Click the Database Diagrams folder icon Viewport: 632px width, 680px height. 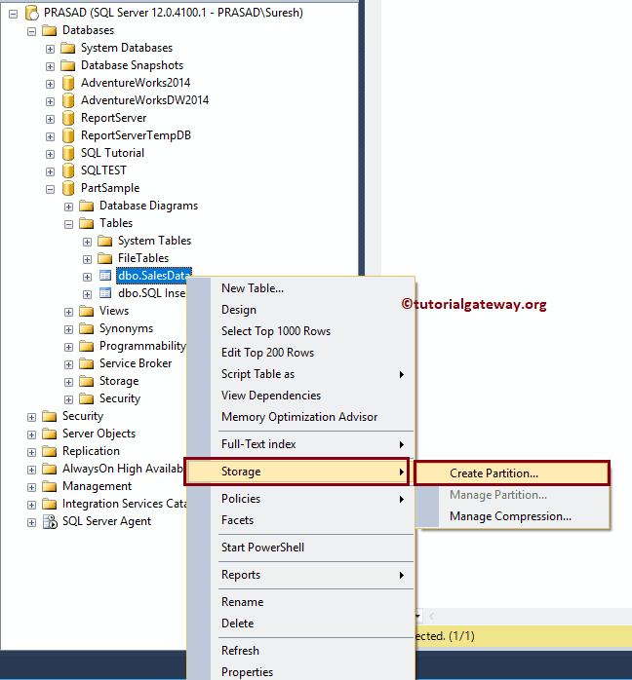pos(87,206)
